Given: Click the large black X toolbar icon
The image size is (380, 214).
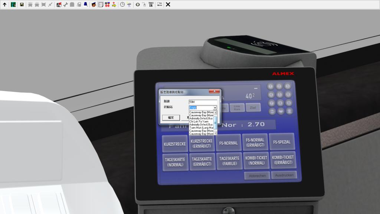Looking at the screenshot, I should (x=168, y=4).
